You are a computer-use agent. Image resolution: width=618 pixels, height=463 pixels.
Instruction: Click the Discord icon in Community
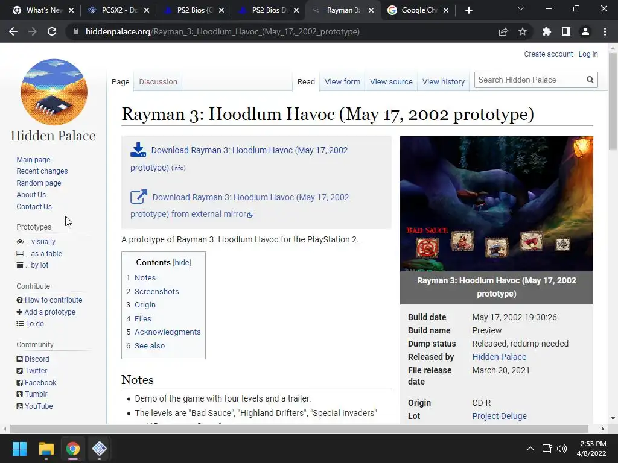(x=20, y=359)
